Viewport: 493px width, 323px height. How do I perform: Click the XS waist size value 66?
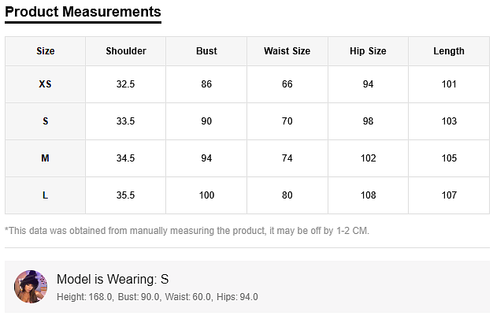[287, 84]
